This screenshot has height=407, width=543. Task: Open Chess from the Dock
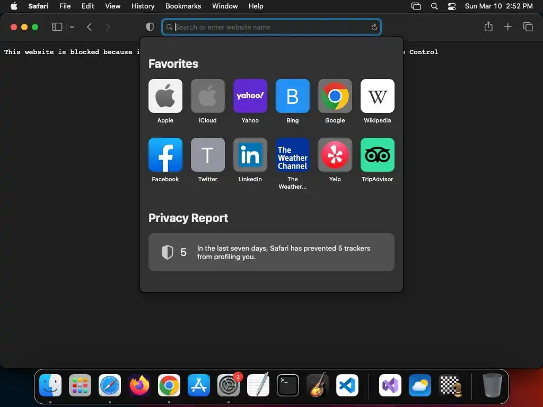450,385
